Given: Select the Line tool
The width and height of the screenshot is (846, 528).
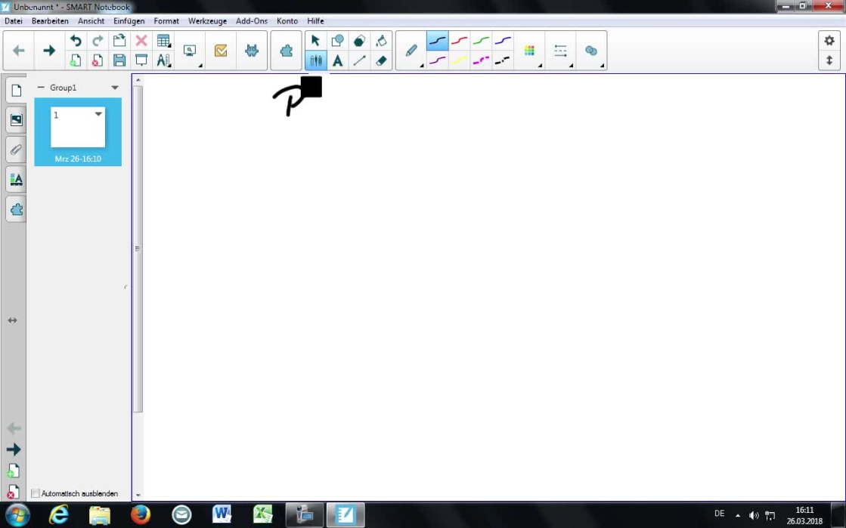Looking at the screenshot, I should (359, 60).
